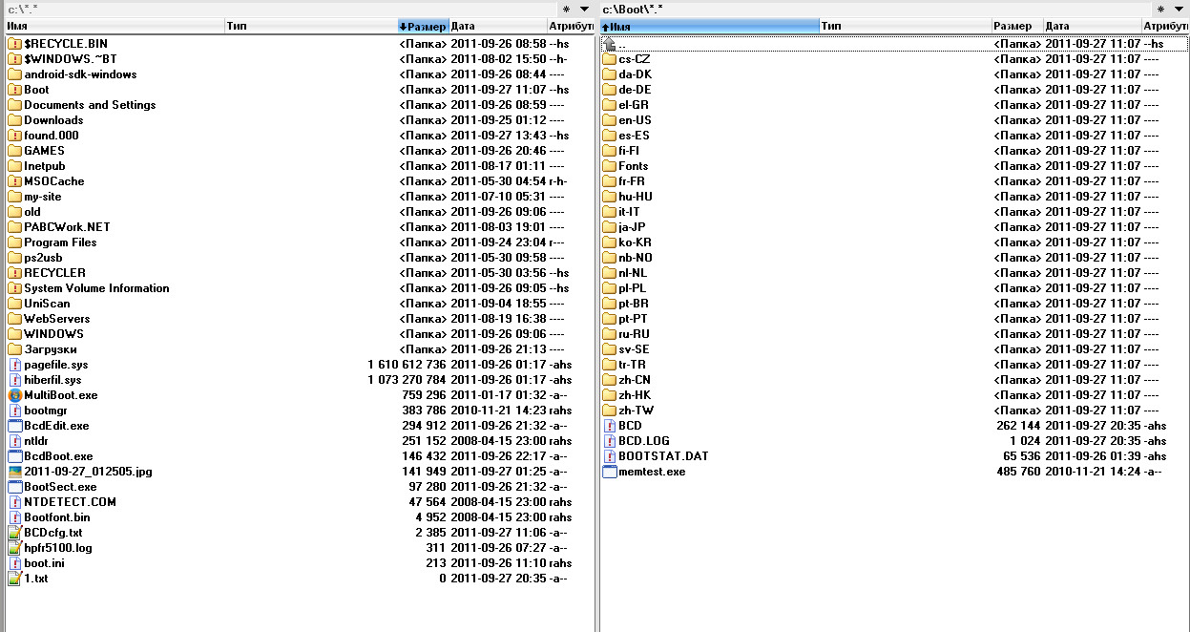Screen dimensions: 1190x632
Task: Select the Bootfont.bin file name
Action: [x=57, y=517]
